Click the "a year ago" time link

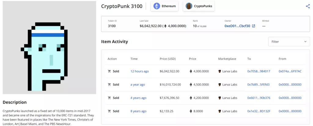[x=138, y=85]
